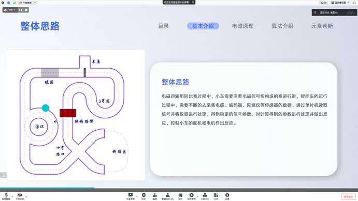The image size is (358, 201).
Task: Open the breakout rooms icon
Action: click(205, 195)
